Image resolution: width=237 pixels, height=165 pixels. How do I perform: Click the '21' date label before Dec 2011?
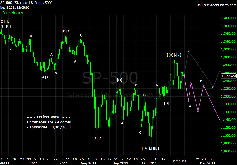198,159
